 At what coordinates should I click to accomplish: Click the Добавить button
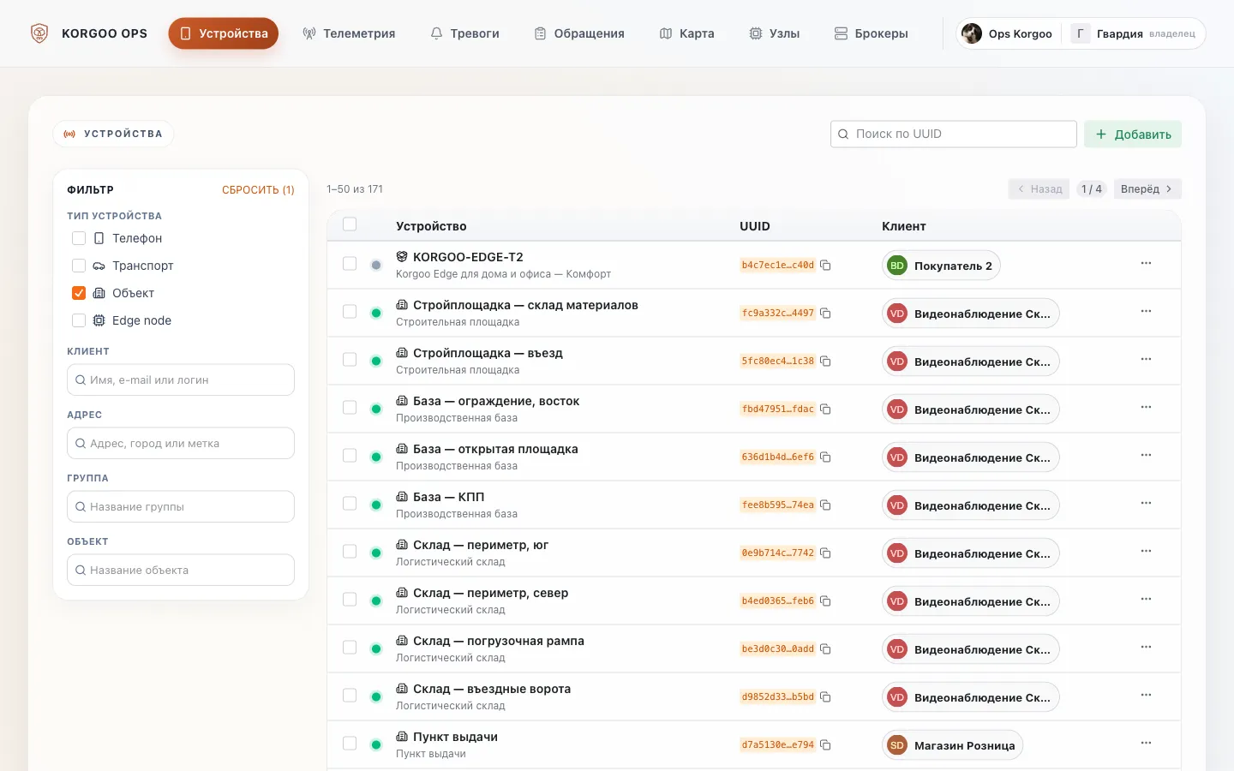[1133, 134]
